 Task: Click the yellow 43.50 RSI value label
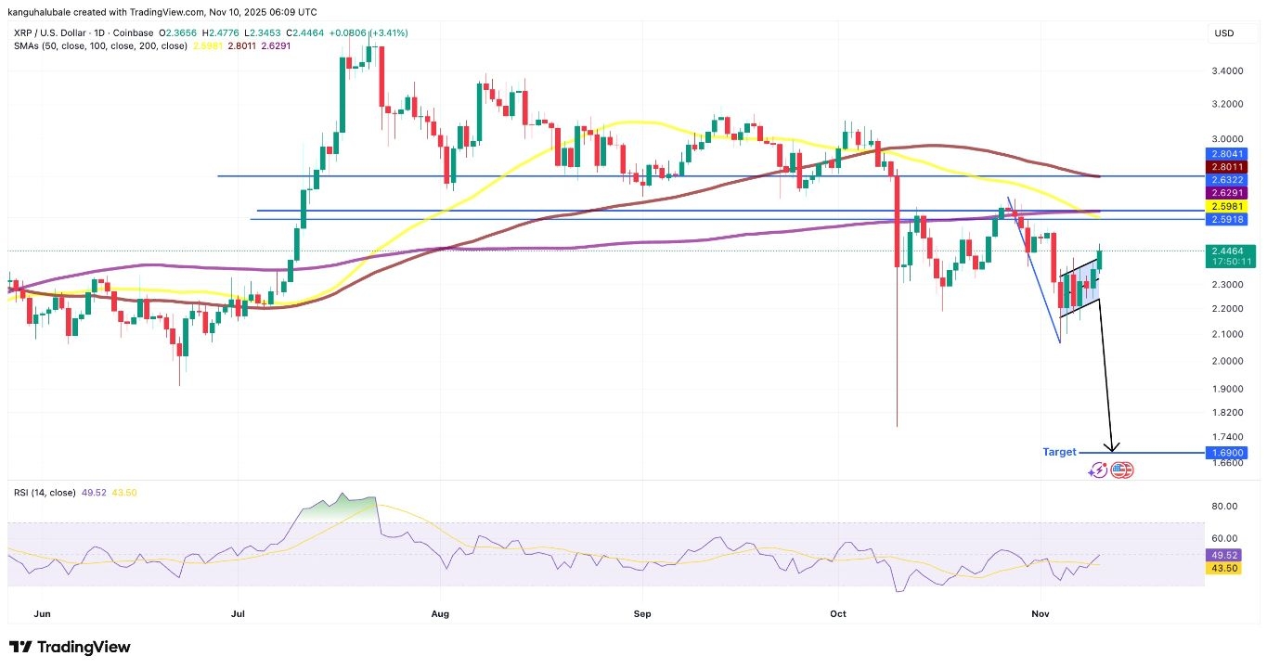click(1223, 567)
